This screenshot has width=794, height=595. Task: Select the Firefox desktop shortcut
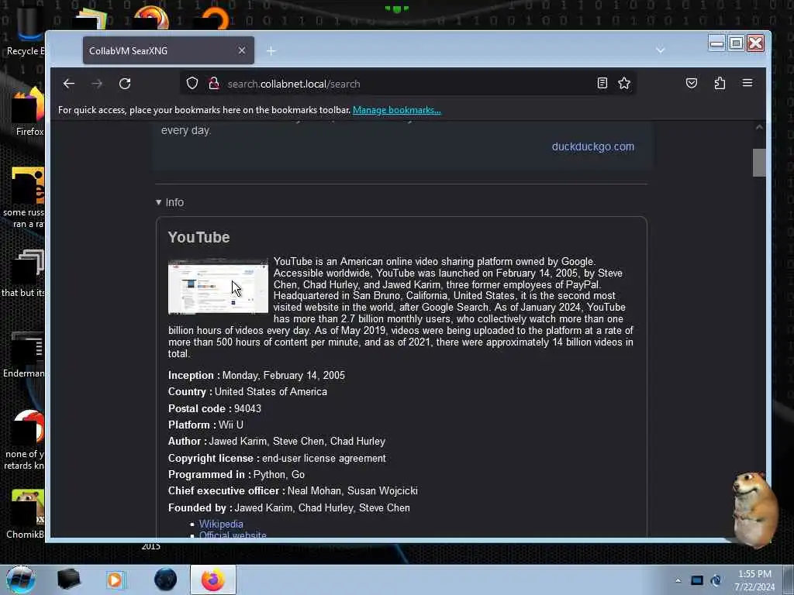[29, 112]
